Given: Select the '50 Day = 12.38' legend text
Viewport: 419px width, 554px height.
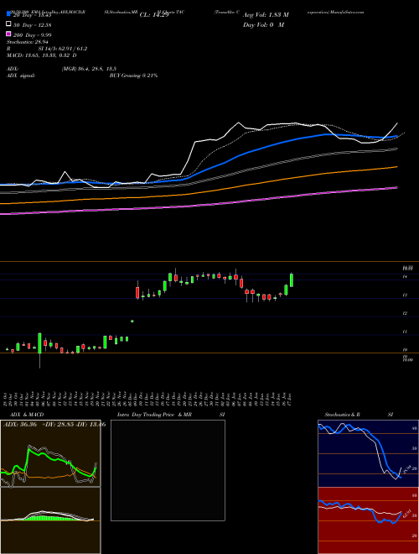Looking at the screenshot, I should (x=32, y=24).
